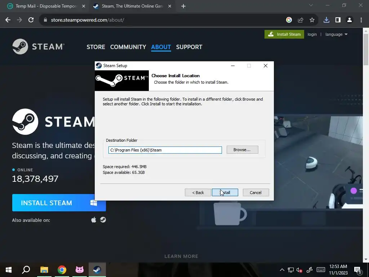The image size is (369, 277).
Task: Open notification center
Action: pos(357,270)
